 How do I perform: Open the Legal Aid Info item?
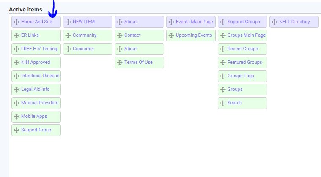point(35,90)
